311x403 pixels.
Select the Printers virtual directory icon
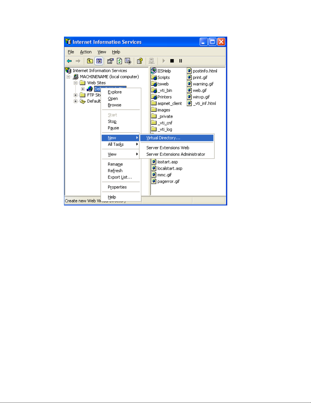click(x=154, y=97)
